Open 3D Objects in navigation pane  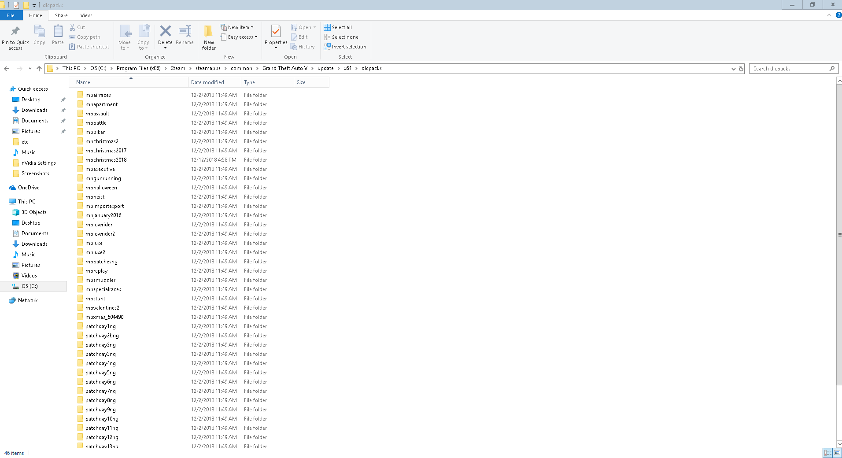[34, 212]
